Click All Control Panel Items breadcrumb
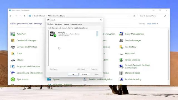This screenshot has height=100, width=178. tap(56, 16)
